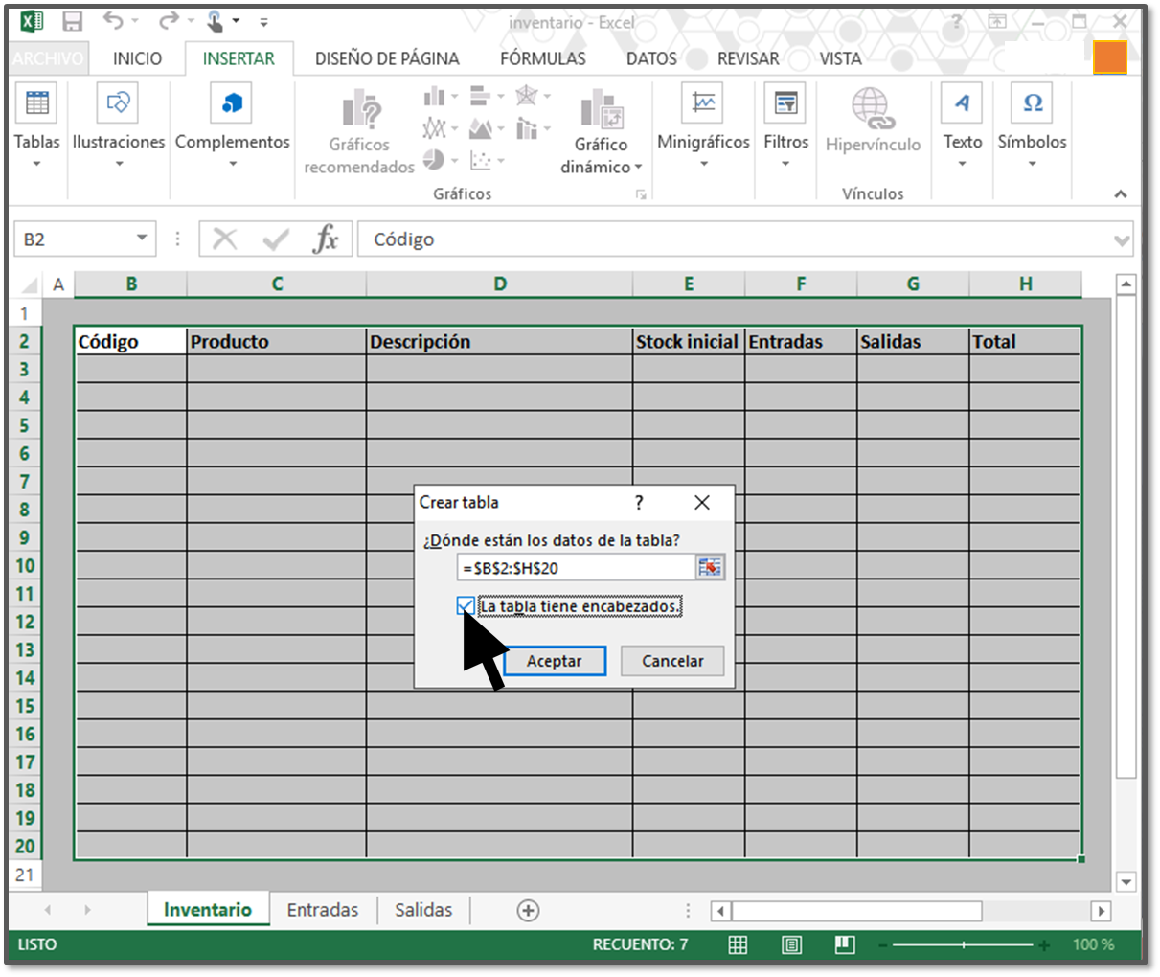Add a new sheet with plus icon

pos(528,911)
